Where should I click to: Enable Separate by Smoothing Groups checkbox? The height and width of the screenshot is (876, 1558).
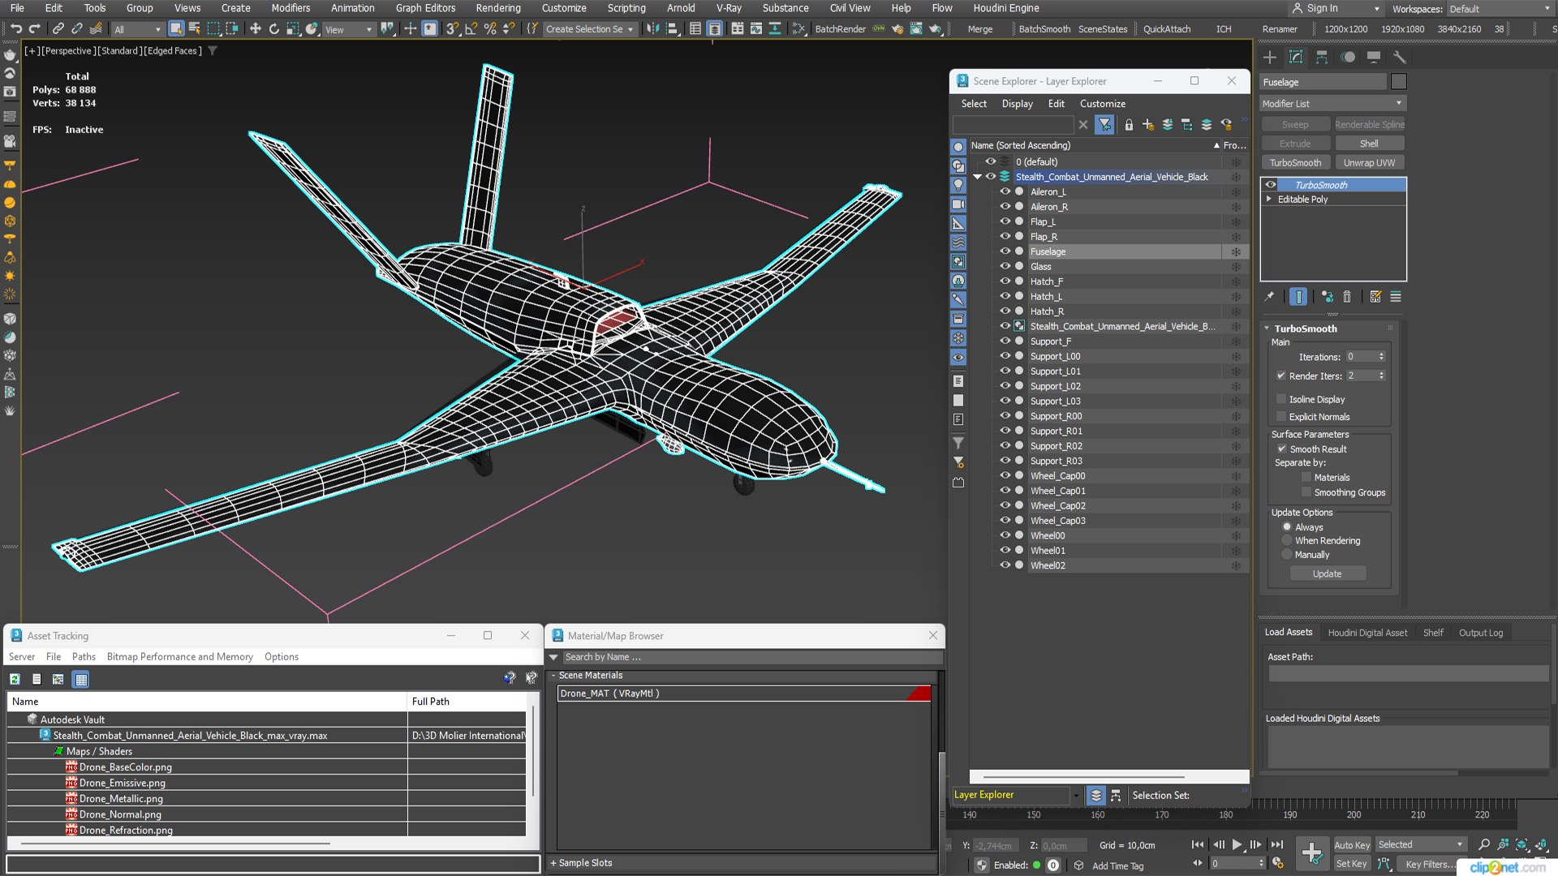coord(1306,492)
